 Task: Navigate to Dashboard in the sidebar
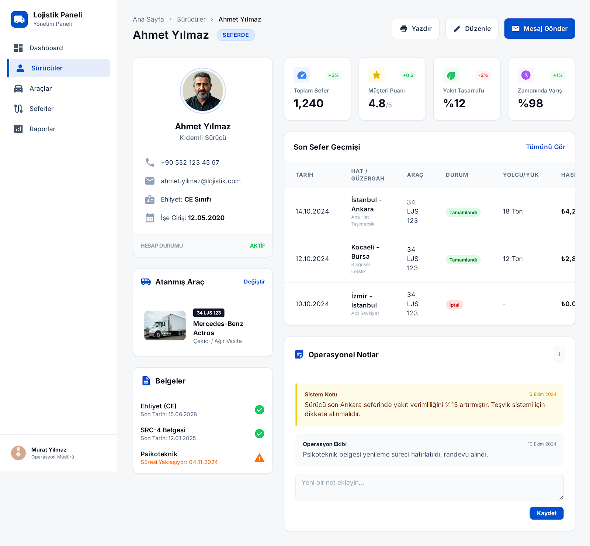pos(46,48)
